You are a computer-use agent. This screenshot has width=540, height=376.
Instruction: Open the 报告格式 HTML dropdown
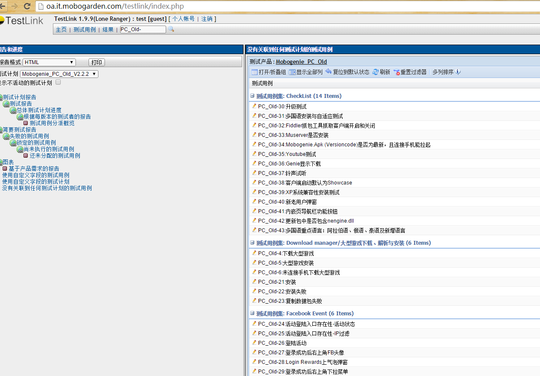click(49, 62)
